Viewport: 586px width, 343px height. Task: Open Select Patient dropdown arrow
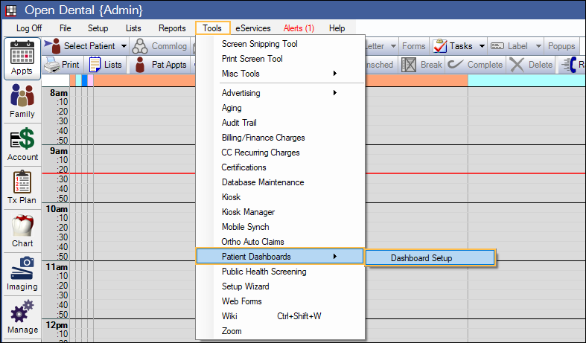pos(124,46)
